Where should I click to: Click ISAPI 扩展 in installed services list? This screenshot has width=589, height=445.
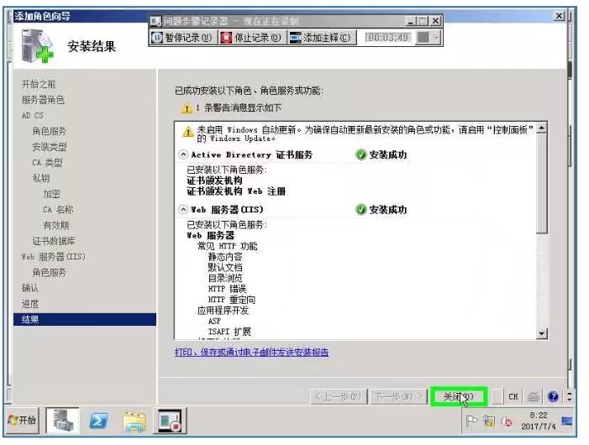[229, 332]
